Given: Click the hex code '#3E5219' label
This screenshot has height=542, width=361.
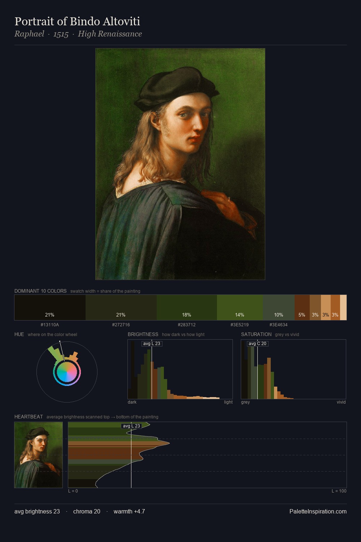Looking at the screenshot, I should 240,325.
